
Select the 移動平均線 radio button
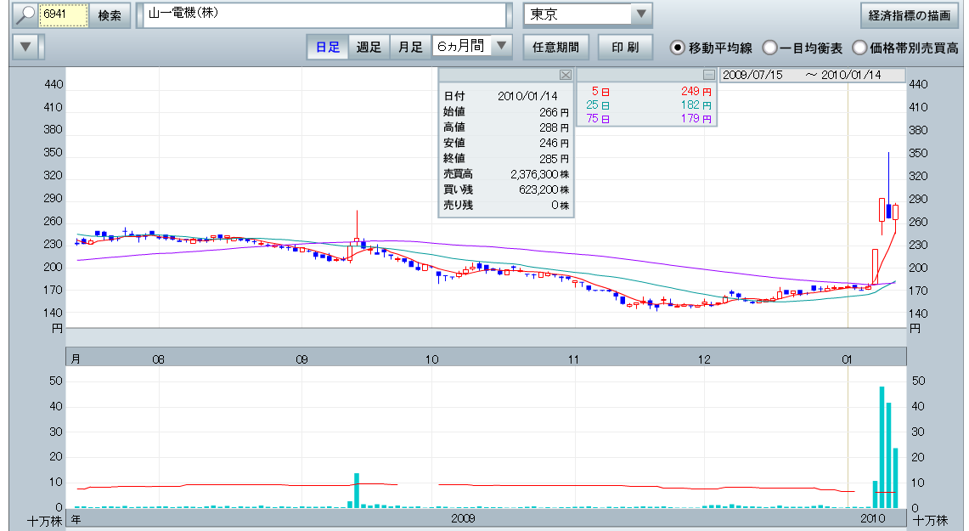pos(678,48)
